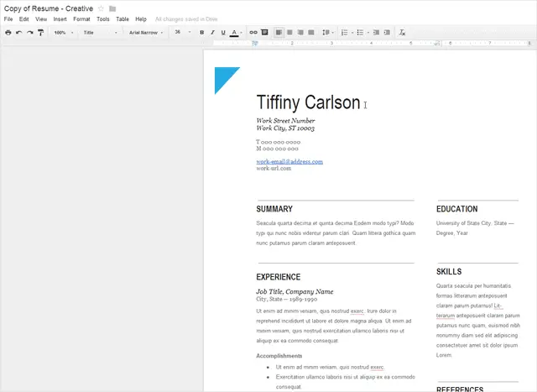Viewport: 537px width, 392px height.
Task: Open the Insert menu
Action: pos(60,19)
